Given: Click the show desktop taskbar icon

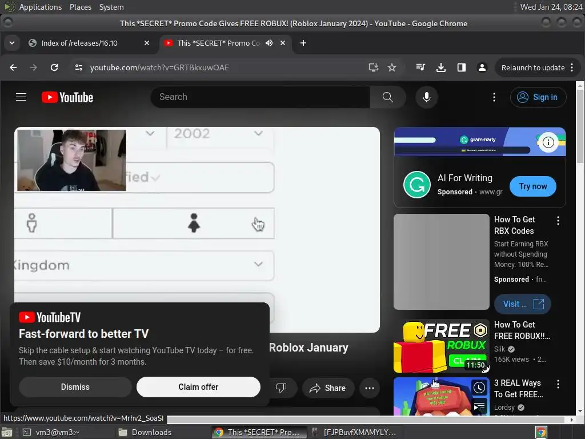Looking at the screenshot, I should point(7,432).
